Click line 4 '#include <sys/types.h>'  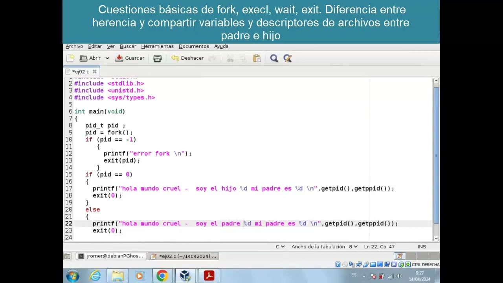114,97
